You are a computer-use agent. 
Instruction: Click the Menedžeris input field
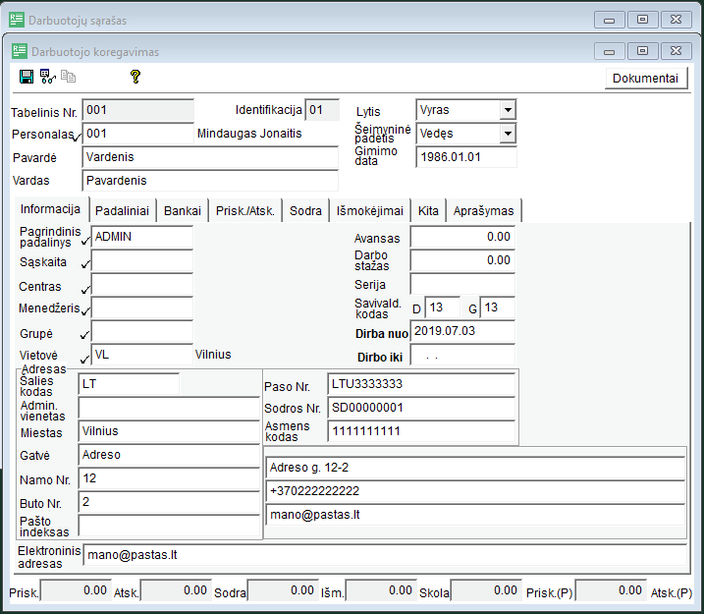click(x=142, y=307)
